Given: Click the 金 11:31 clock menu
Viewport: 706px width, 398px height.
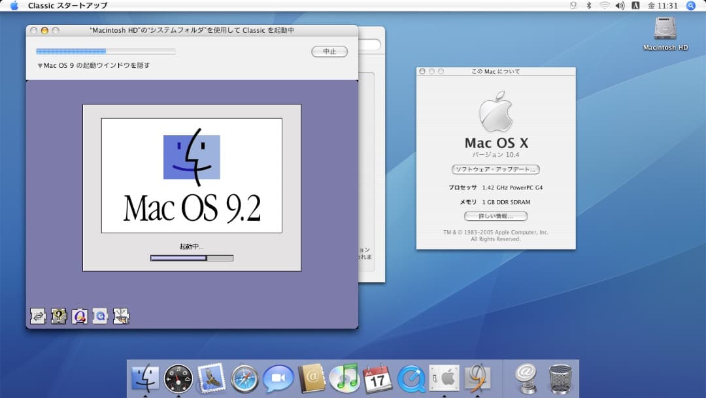Looking at the screenshot, I should (x=662, y=5).
